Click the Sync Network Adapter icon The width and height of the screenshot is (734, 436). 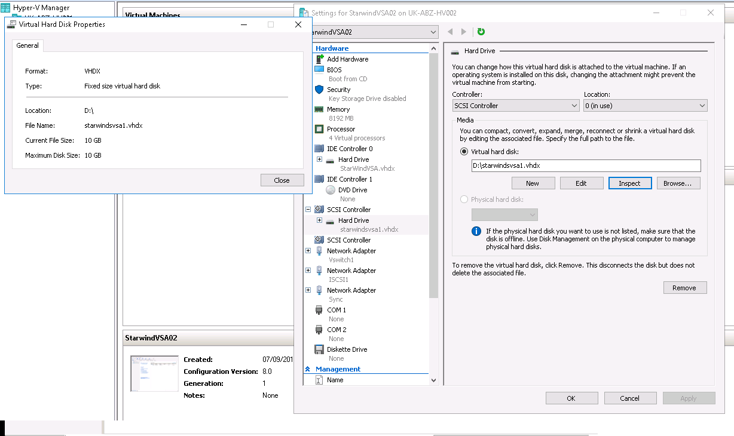coord(319,290)
